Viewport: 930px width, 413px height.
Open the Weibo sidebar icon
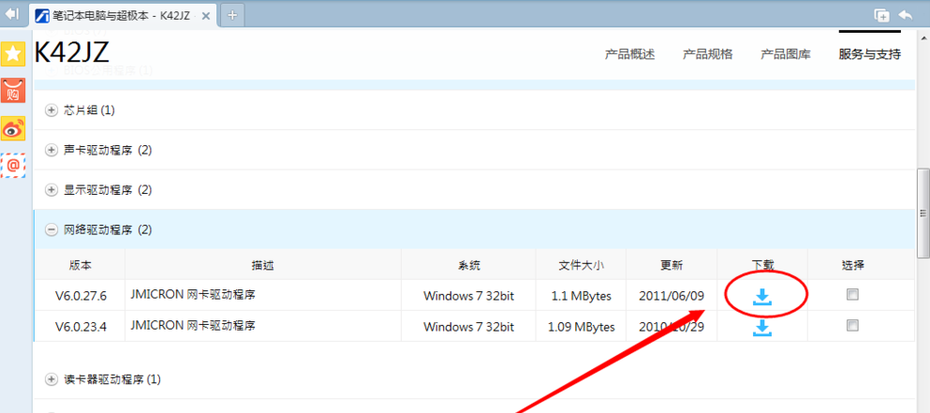click(13, 129)
